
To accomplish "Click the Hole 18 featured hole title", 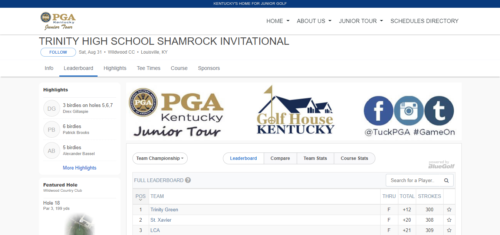I will click(52, 203).
